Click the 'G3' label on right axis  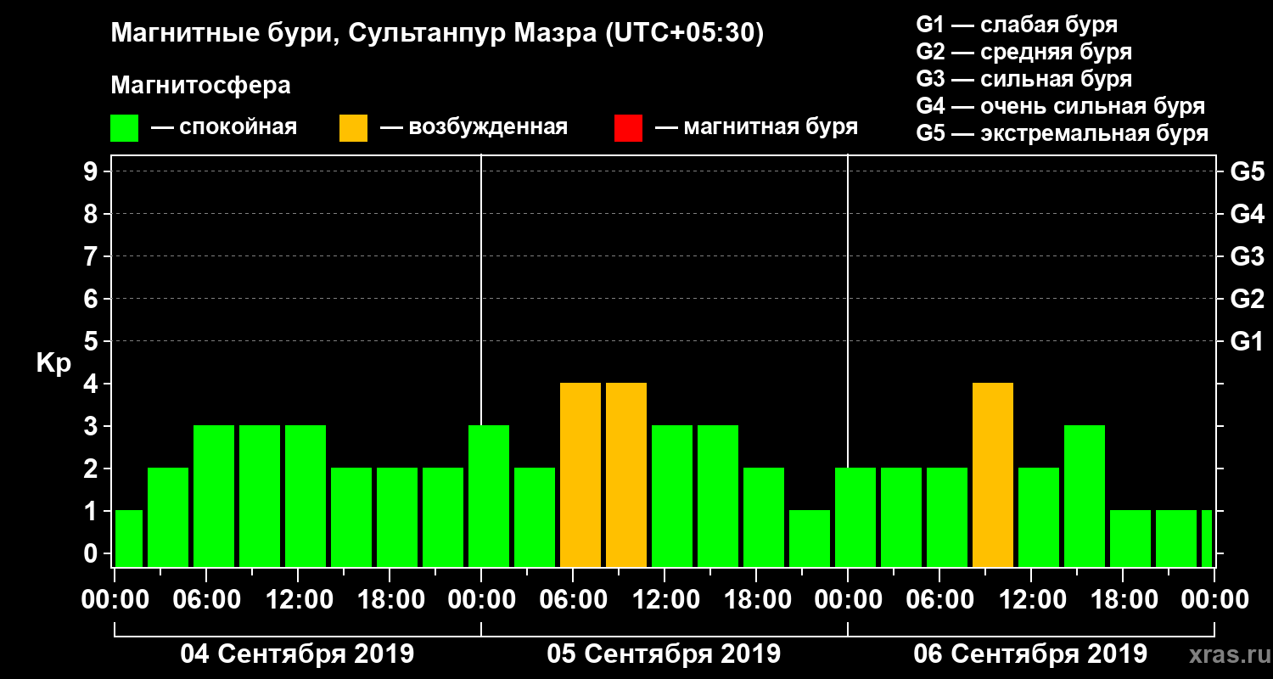click(1247, 256)
